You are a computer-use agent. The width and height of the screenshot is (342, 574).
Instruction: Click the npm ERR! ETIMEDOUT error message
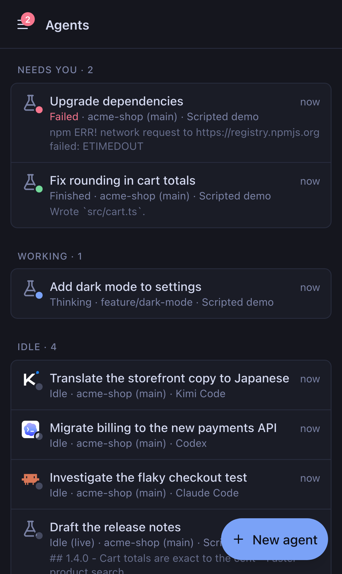click(x=184, y=139)
